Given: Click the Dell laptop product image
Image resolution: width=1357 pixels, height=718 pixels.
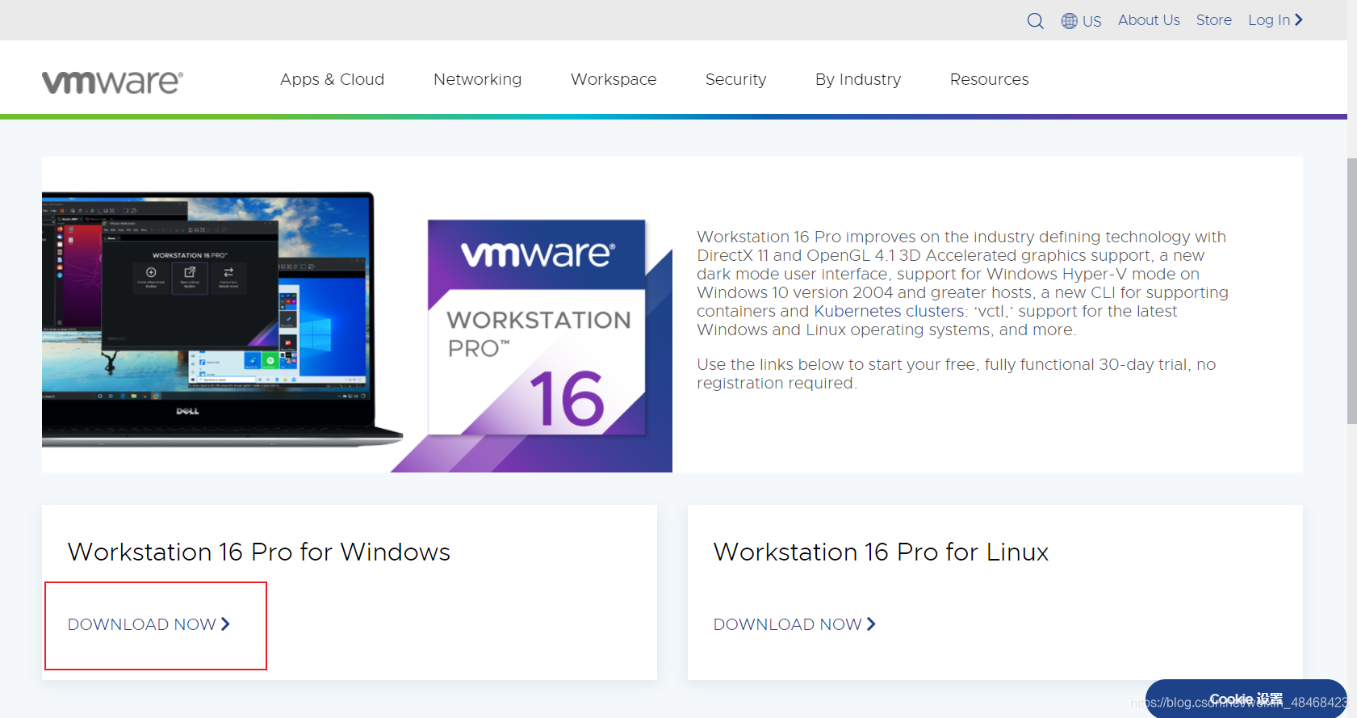Looking at the screenshot, I should [222, 319].
